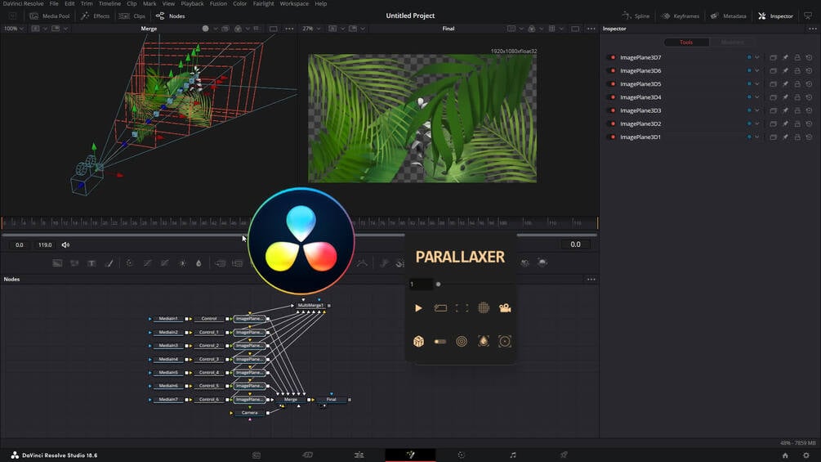Open the Workspace menu
The image size is (821, 462).
[294, 3]
